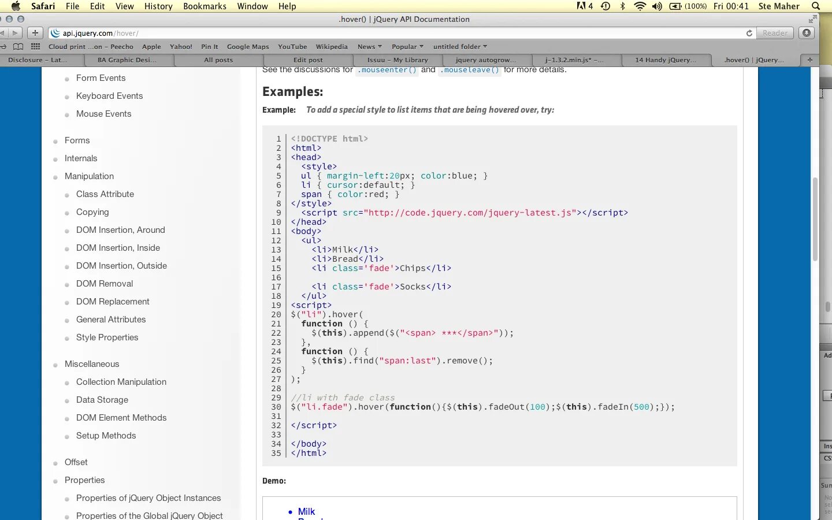Open the View menu
The height and width of the screenshot is (520, 832).
(124, 6)
